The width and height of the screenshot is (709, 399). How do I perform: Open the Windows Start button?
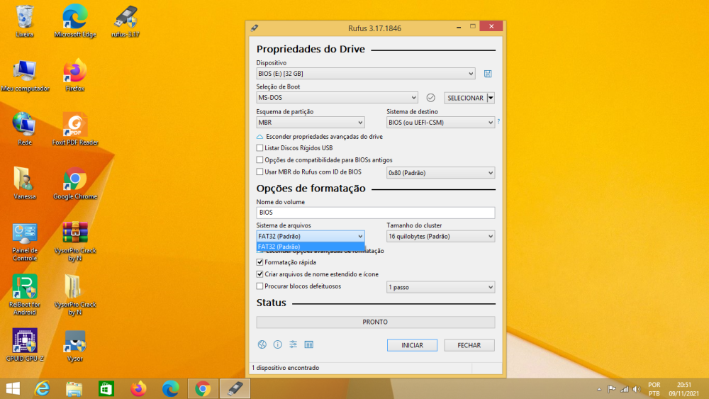tap(13, 388)
